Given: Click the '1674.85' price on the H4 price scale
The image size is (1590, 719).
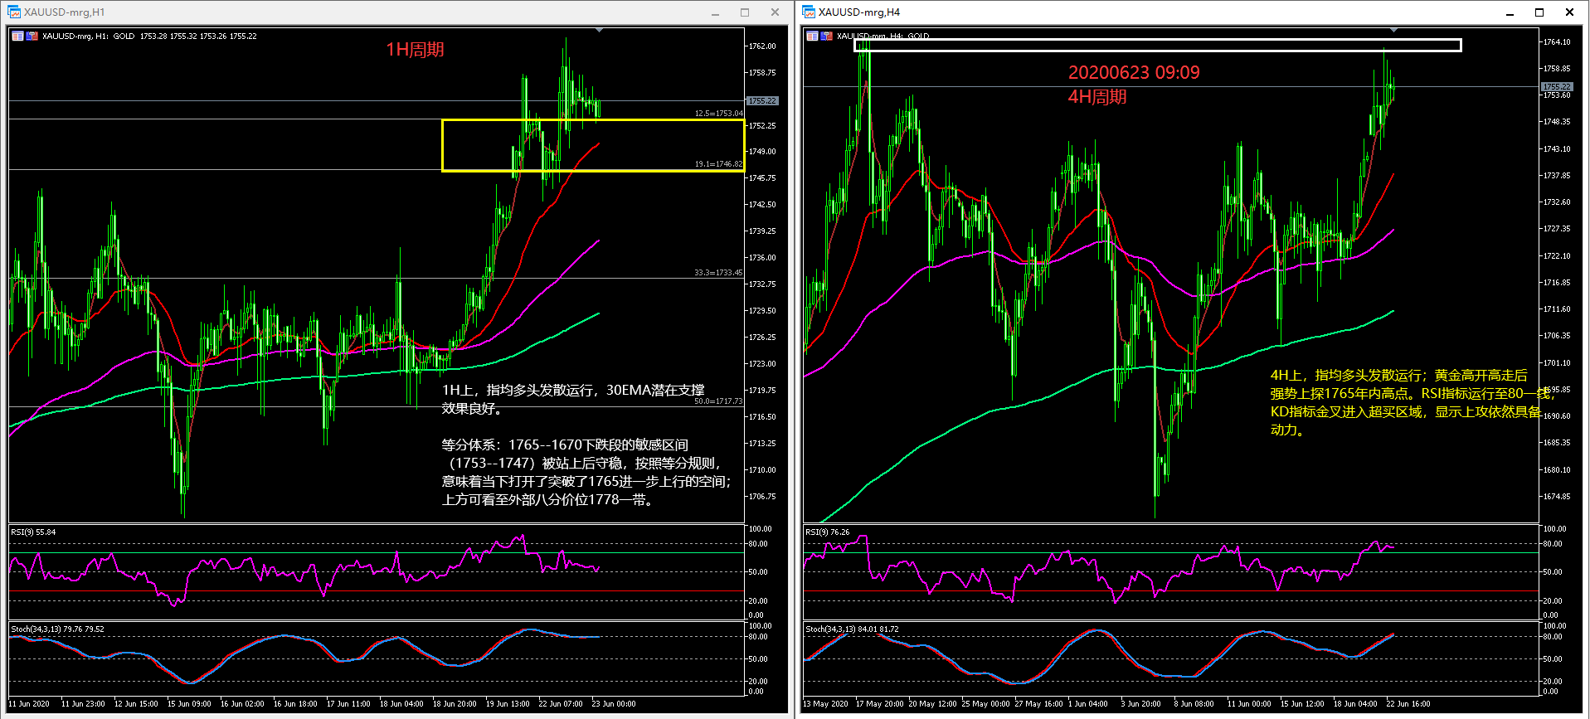Looking at the screenshot, I should [1556, 497].
